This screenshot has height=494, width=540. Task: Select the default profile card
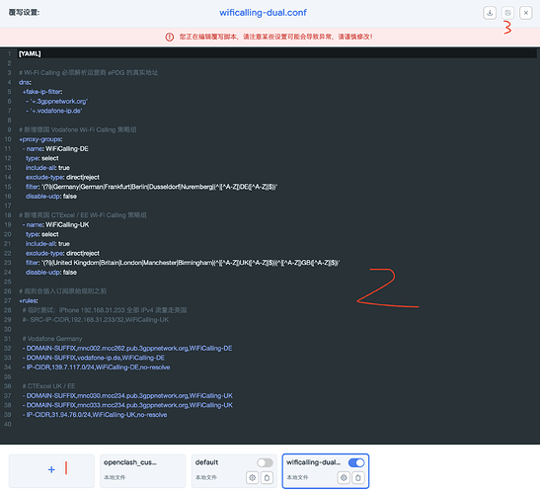(x=234, y=471)
